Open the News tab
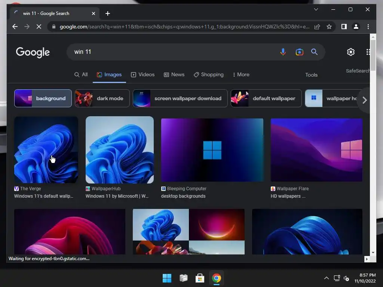383x287 pixels. 174,75
